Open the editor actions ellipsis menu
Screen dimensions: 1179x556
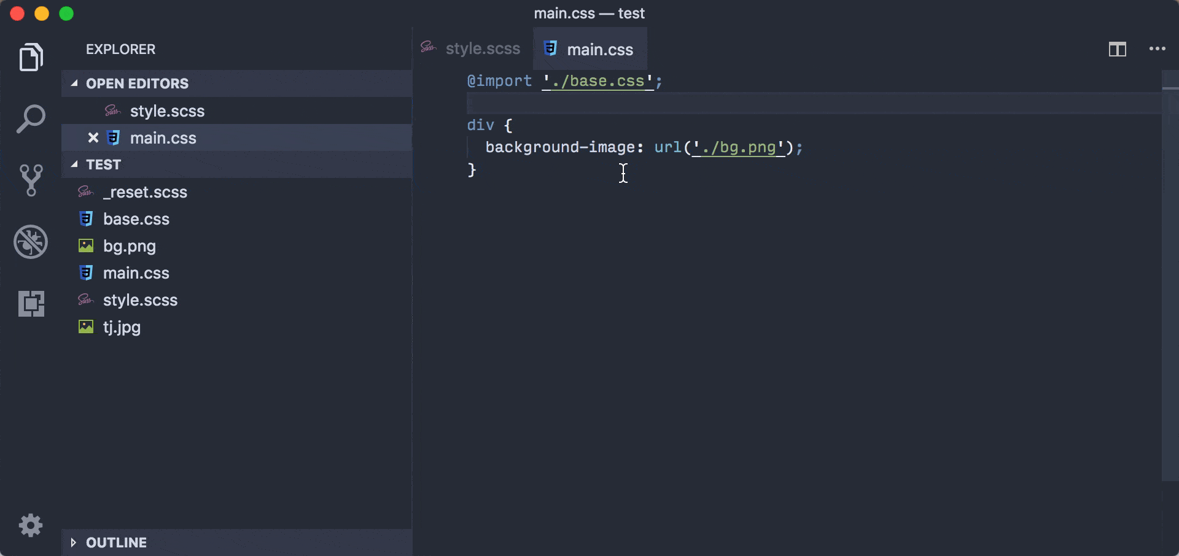(1159, 49)
